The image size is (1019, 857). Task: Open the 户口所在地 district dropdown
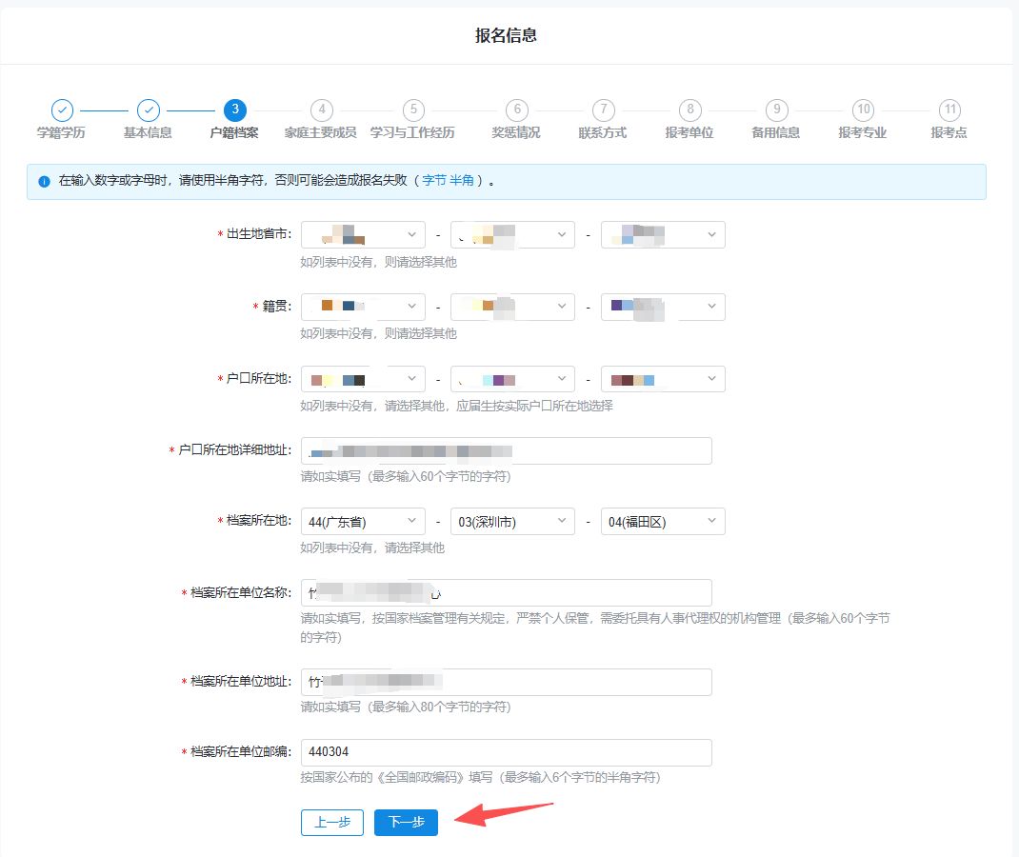pos(663,379)
